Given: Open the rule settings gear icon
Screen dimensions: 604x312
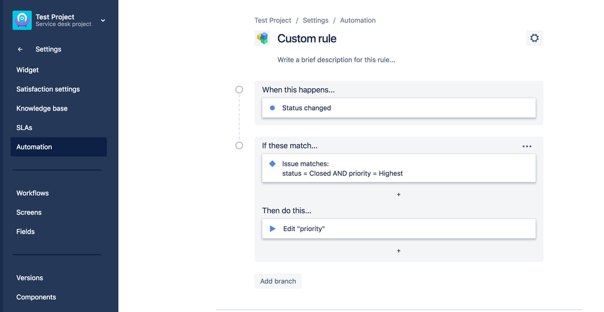Looking at the screenshot, I should pyautogui.click(x=534, y=38).
